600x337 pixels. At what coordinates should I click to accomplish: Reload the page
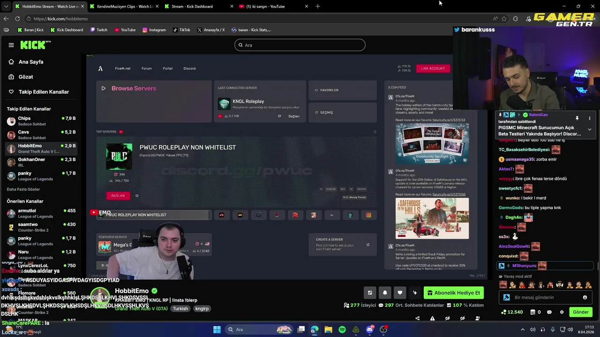coord(17,19)
